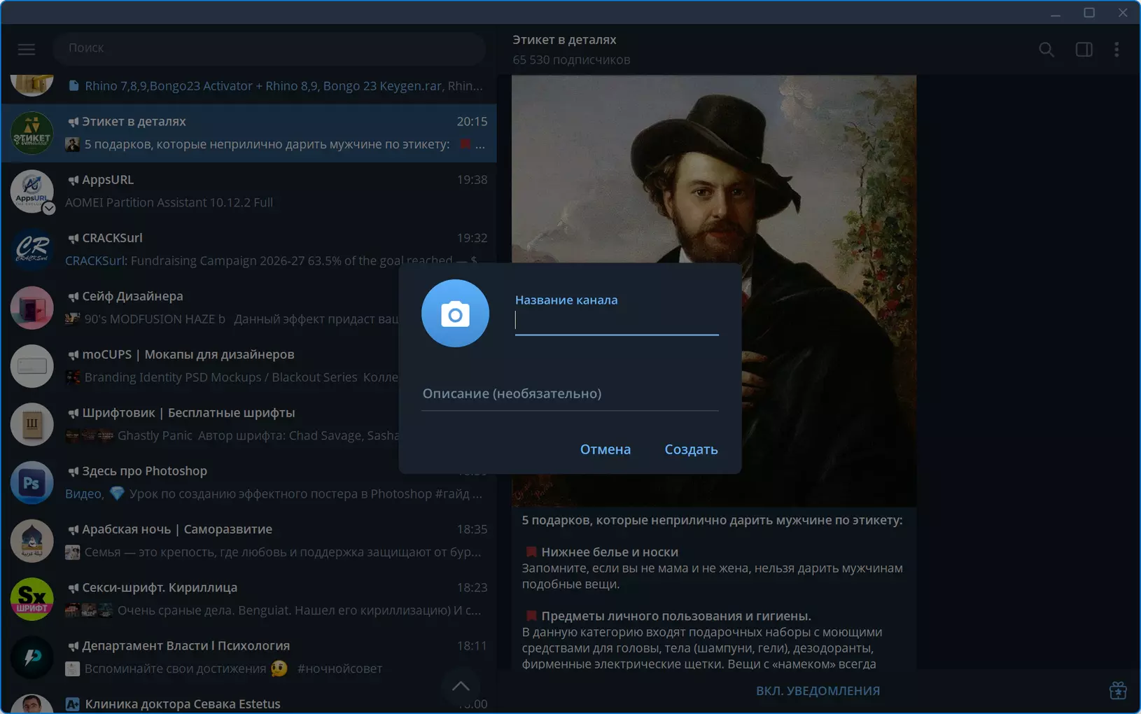The image size is (1141, 714).
Task: Open the AppsURL channel chat
Action: coord(248,191)
